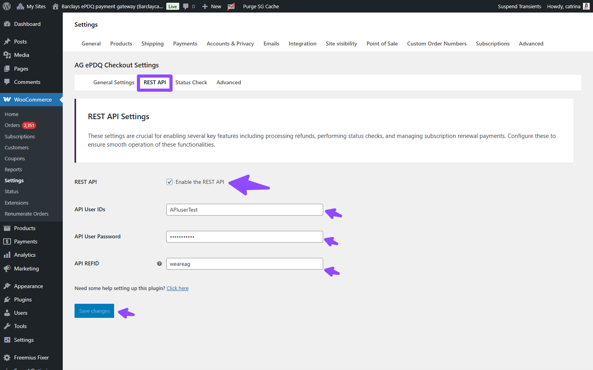Click Purge SG Cache in admin bar
The image size is (593, 370).
[261, 6]
